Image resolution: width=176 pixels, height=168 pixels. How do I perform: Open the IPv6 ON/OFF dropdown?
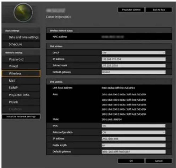coord(133,126)
